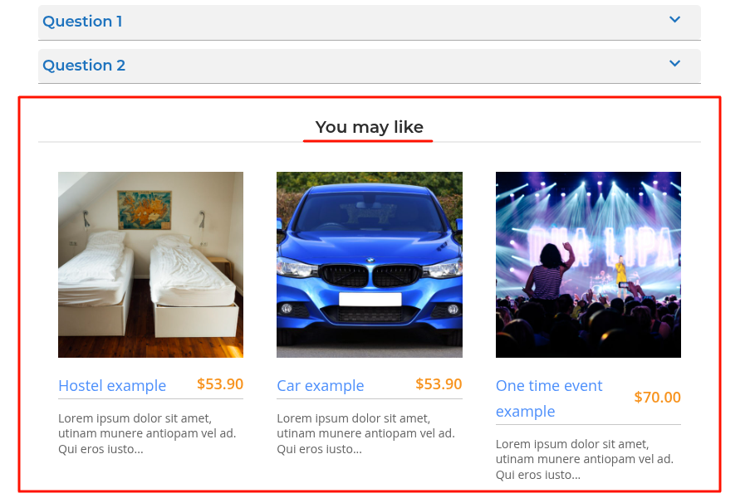This screenshot has height=503, width=750.
Task: Open the One time event example link
Action: (x=549, y=398)
